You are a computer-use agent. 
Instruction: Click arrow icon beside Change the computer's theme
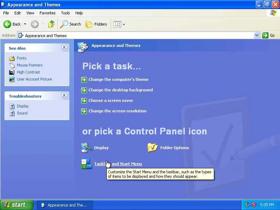coord(84,80)
